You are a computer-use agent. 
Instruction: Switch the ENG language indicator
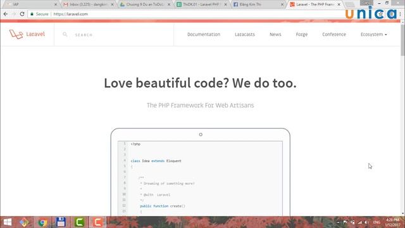pyautogui.click(x=377, y=222)
